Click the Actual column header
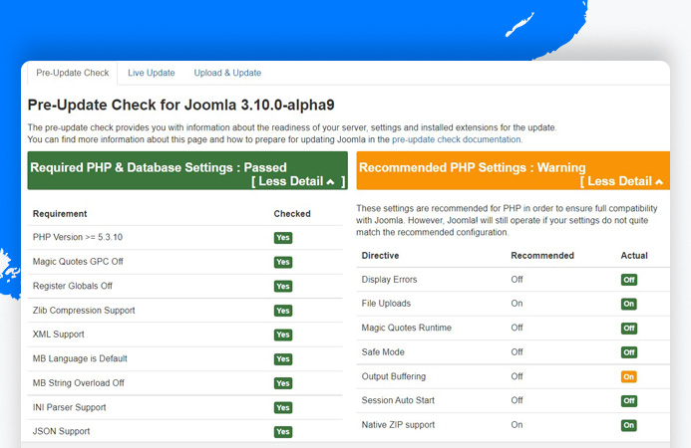This screenshot has width=691, height=448. pos(634,256)
